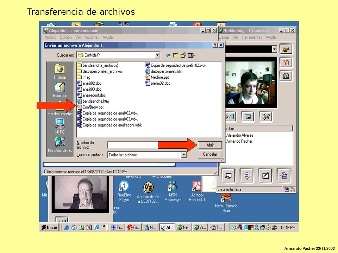Switch to the Ne... taskbar button

tap(183, 227)
